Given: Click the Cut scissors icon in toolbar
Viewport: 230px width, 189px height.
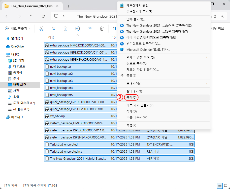Looking at the screenshot, I should (x=41, y=29).
